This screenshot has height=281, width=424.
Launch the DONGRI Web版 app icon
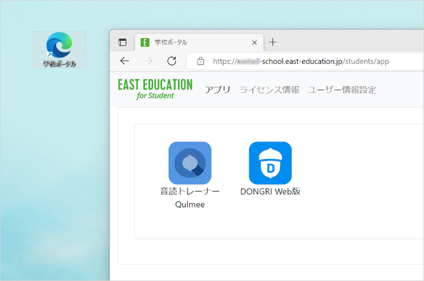click(270, 163)
